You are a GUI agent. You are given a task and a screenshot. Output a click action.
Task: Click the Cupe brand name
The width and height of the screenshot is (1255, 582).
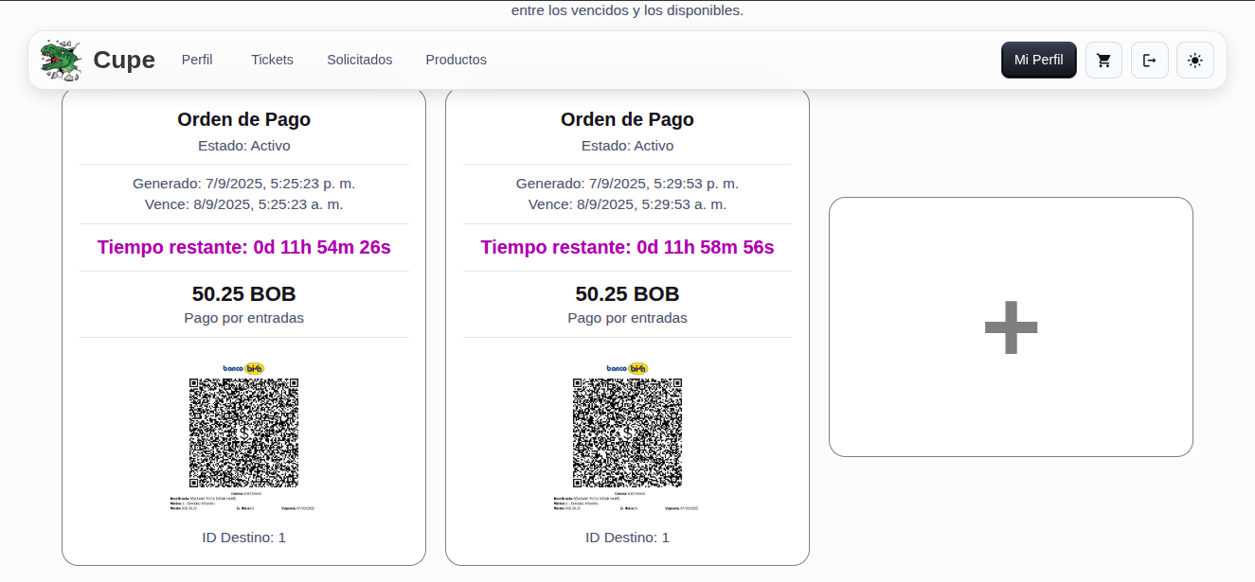(x=124, y=60)
